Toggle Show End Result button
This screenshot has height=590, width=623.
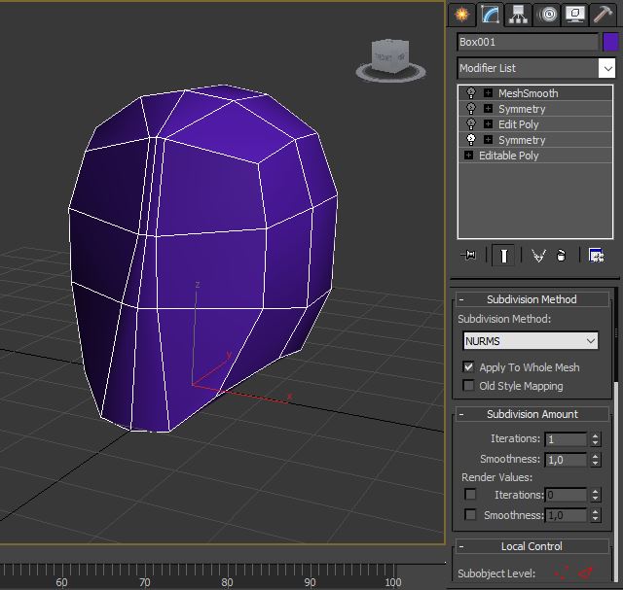click(503, 256)
